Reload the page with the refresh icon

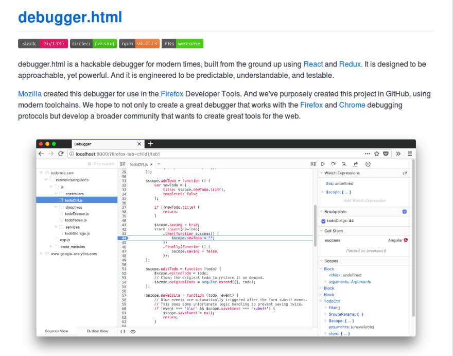pos(61,154)
